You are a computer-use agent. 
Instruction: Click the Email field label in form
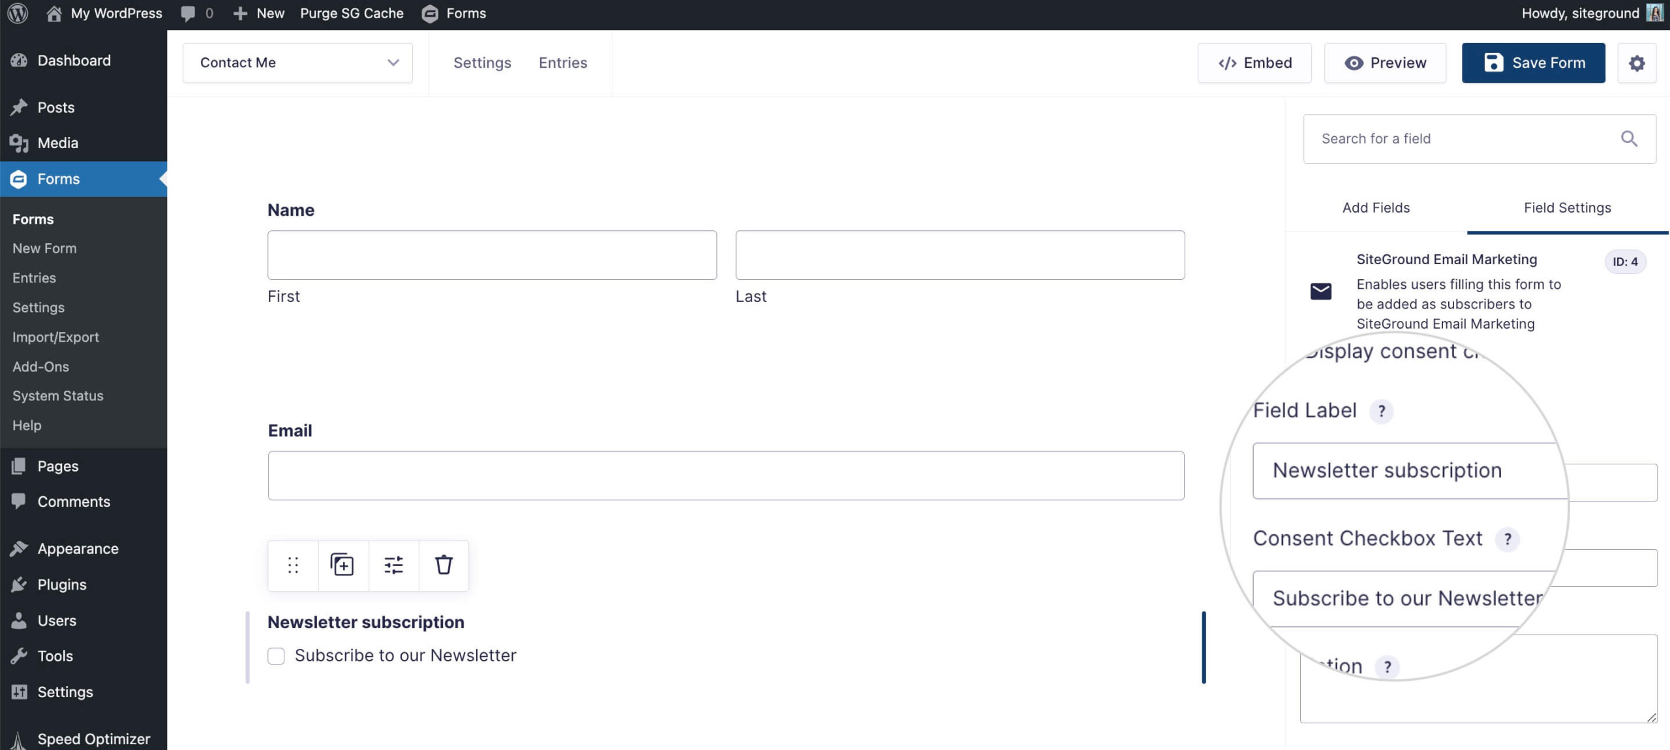point(290,430)
